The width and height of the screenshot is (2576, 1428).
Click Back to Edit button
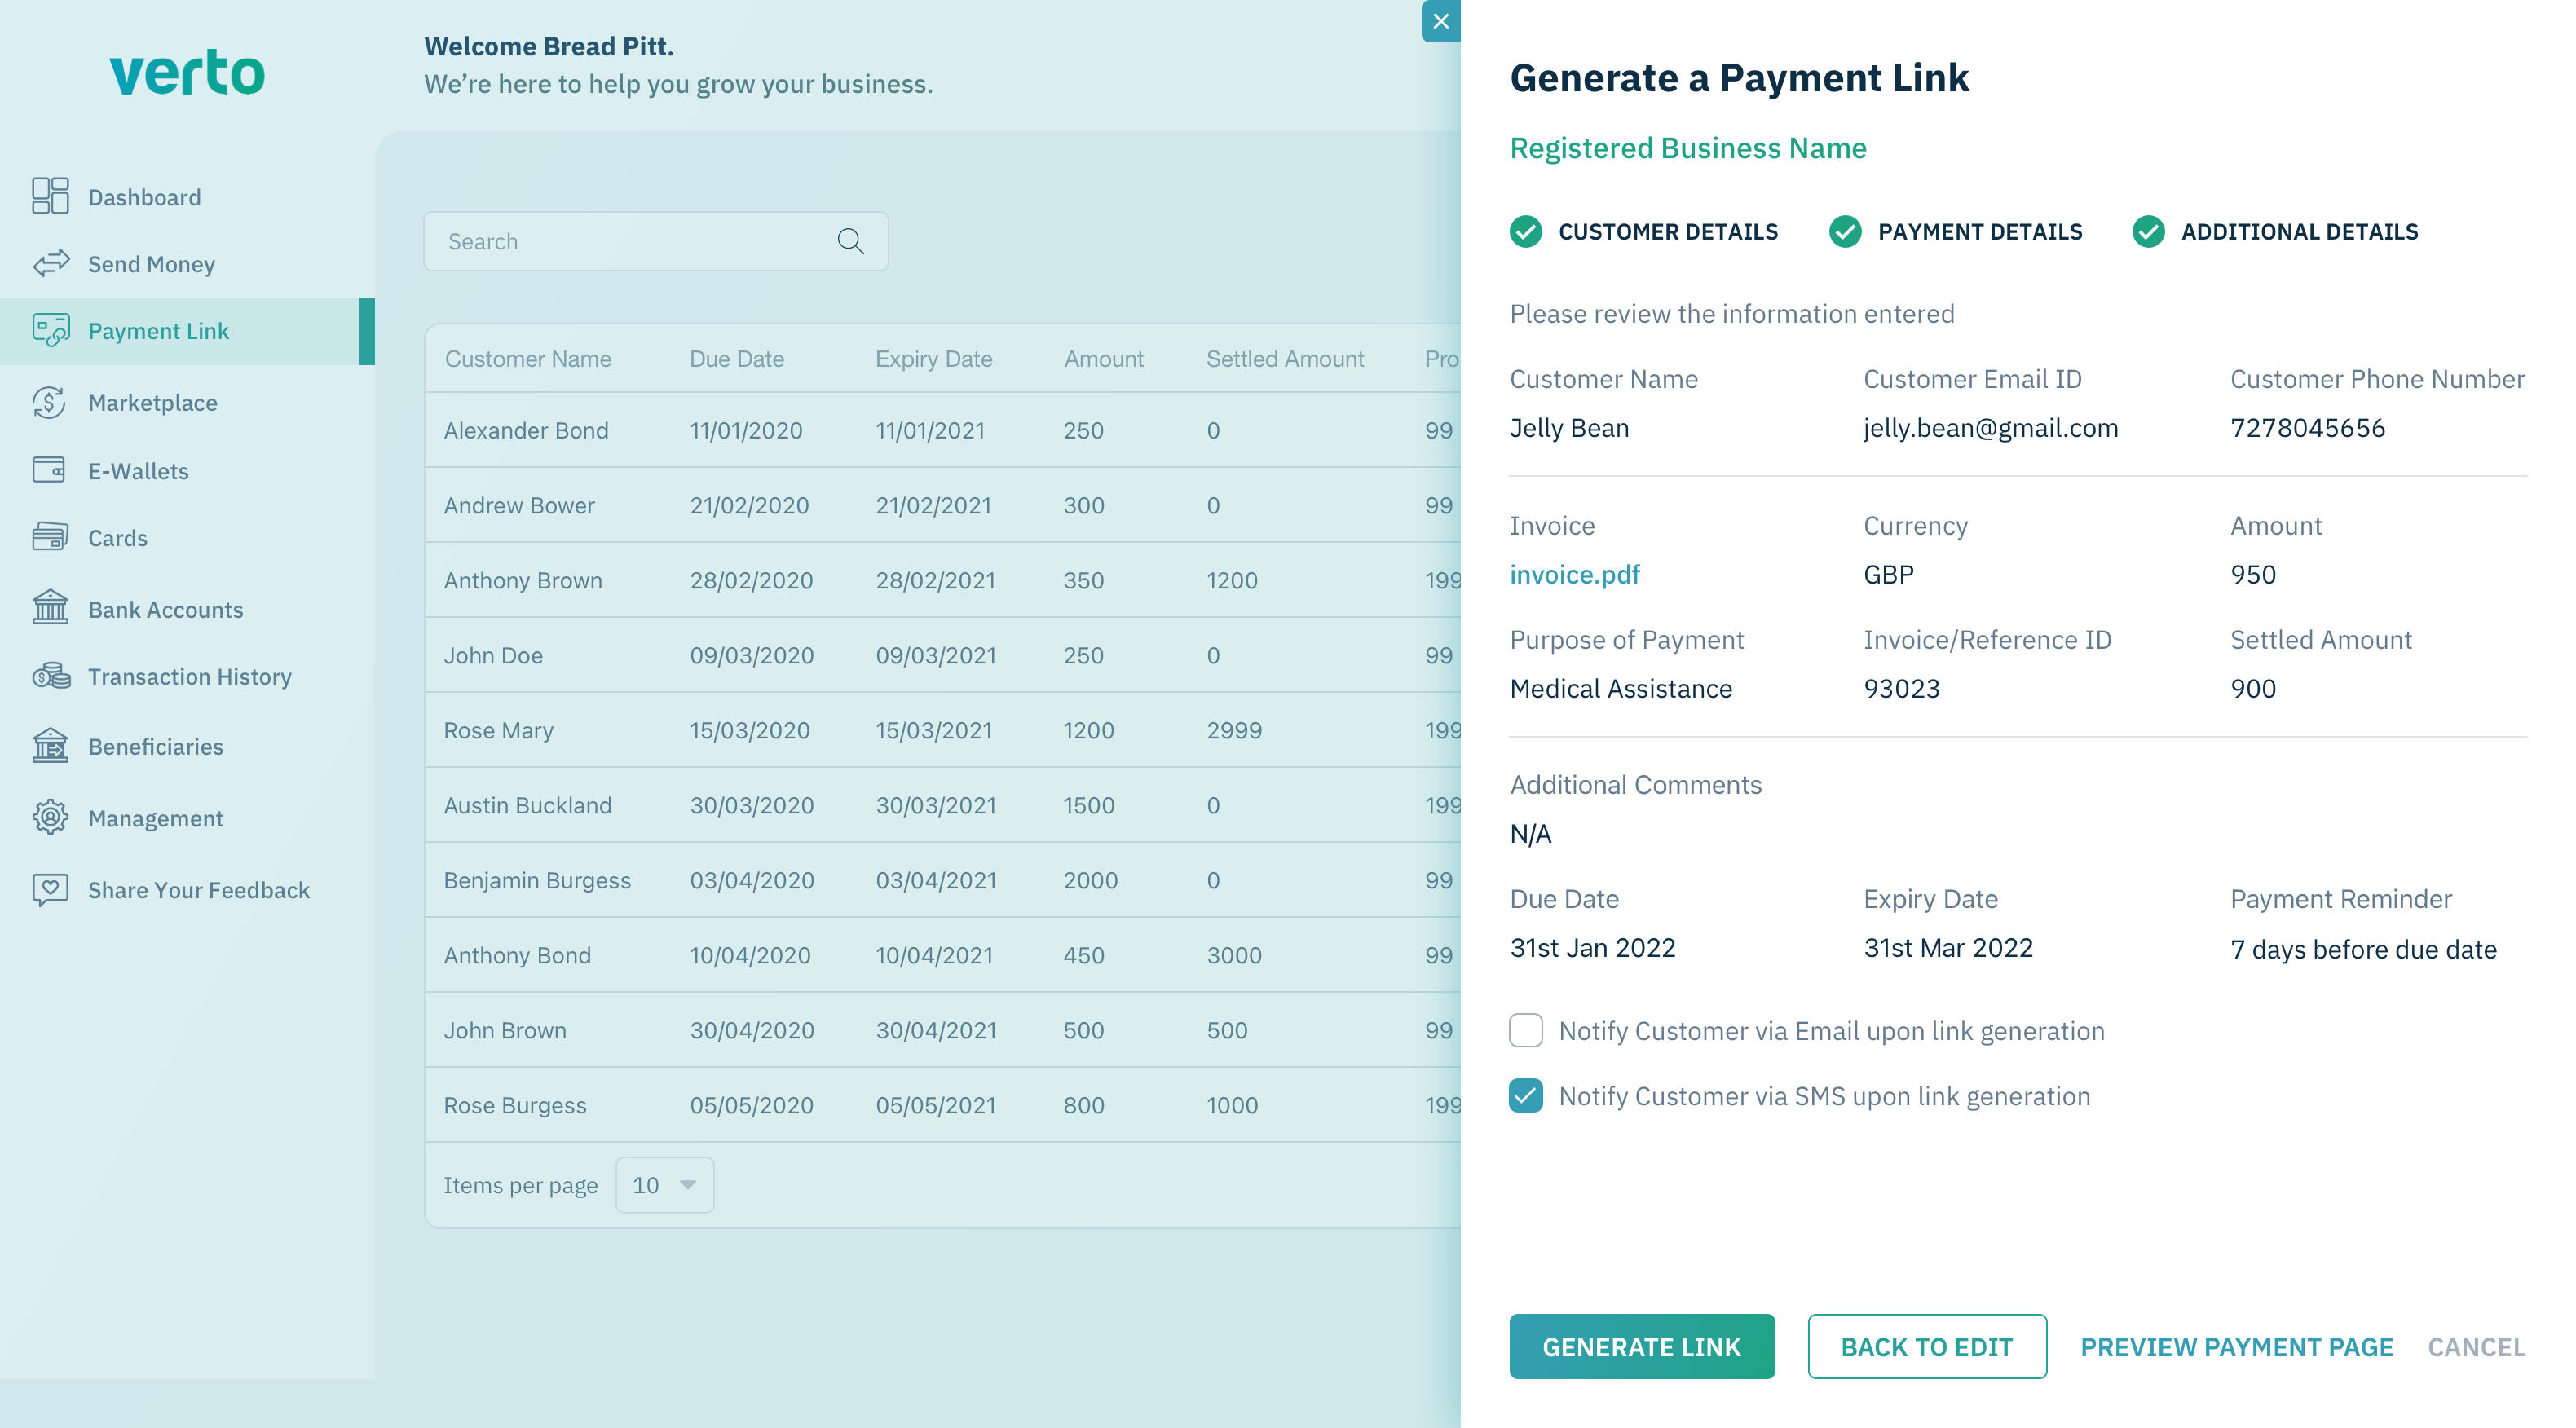point(1926,1346)
